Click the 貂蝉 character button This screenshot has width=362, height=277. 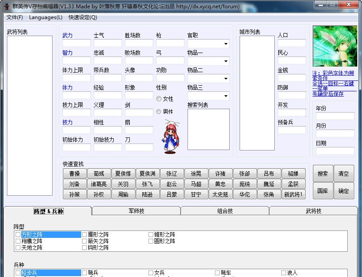click(293, 173)
